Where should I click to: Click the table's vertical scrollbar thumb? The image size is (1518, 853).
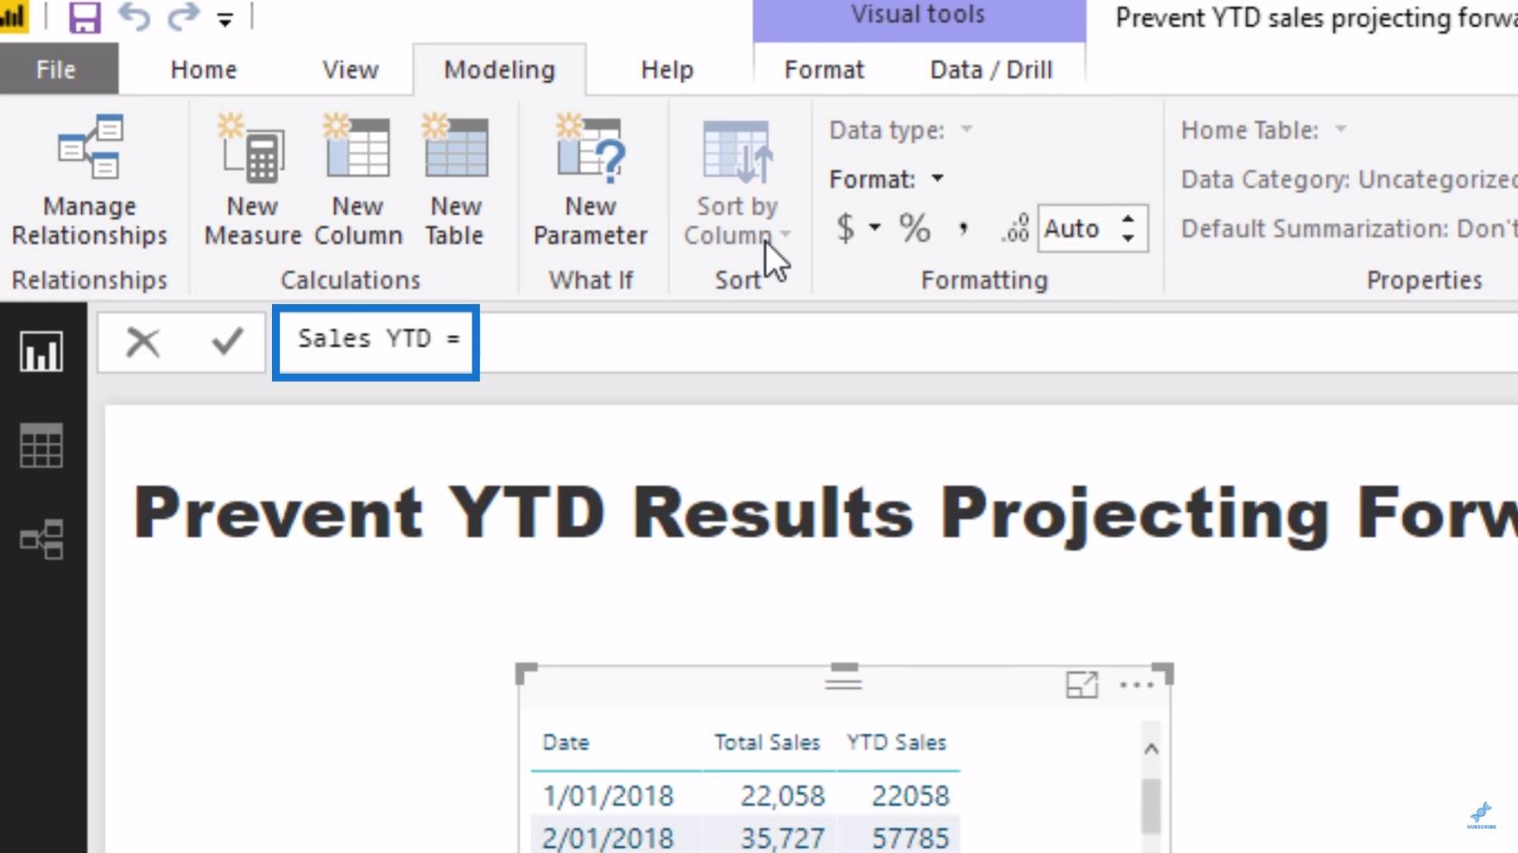pyautogui.click(x=1151, y=806)
